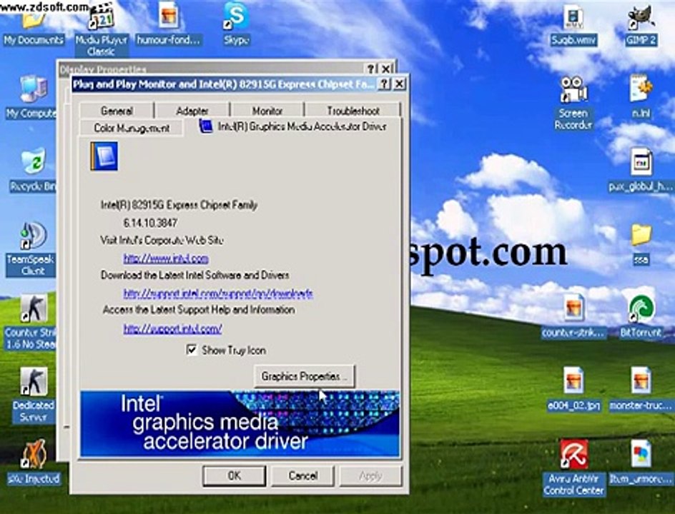Launch Counter Strike 1.6 No Steam shortcut
Screen dimensions: 675x514
tap(31, 323)
